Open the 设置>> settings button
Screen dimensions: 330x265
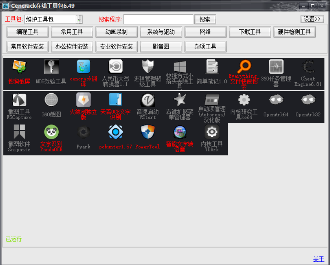312,19
